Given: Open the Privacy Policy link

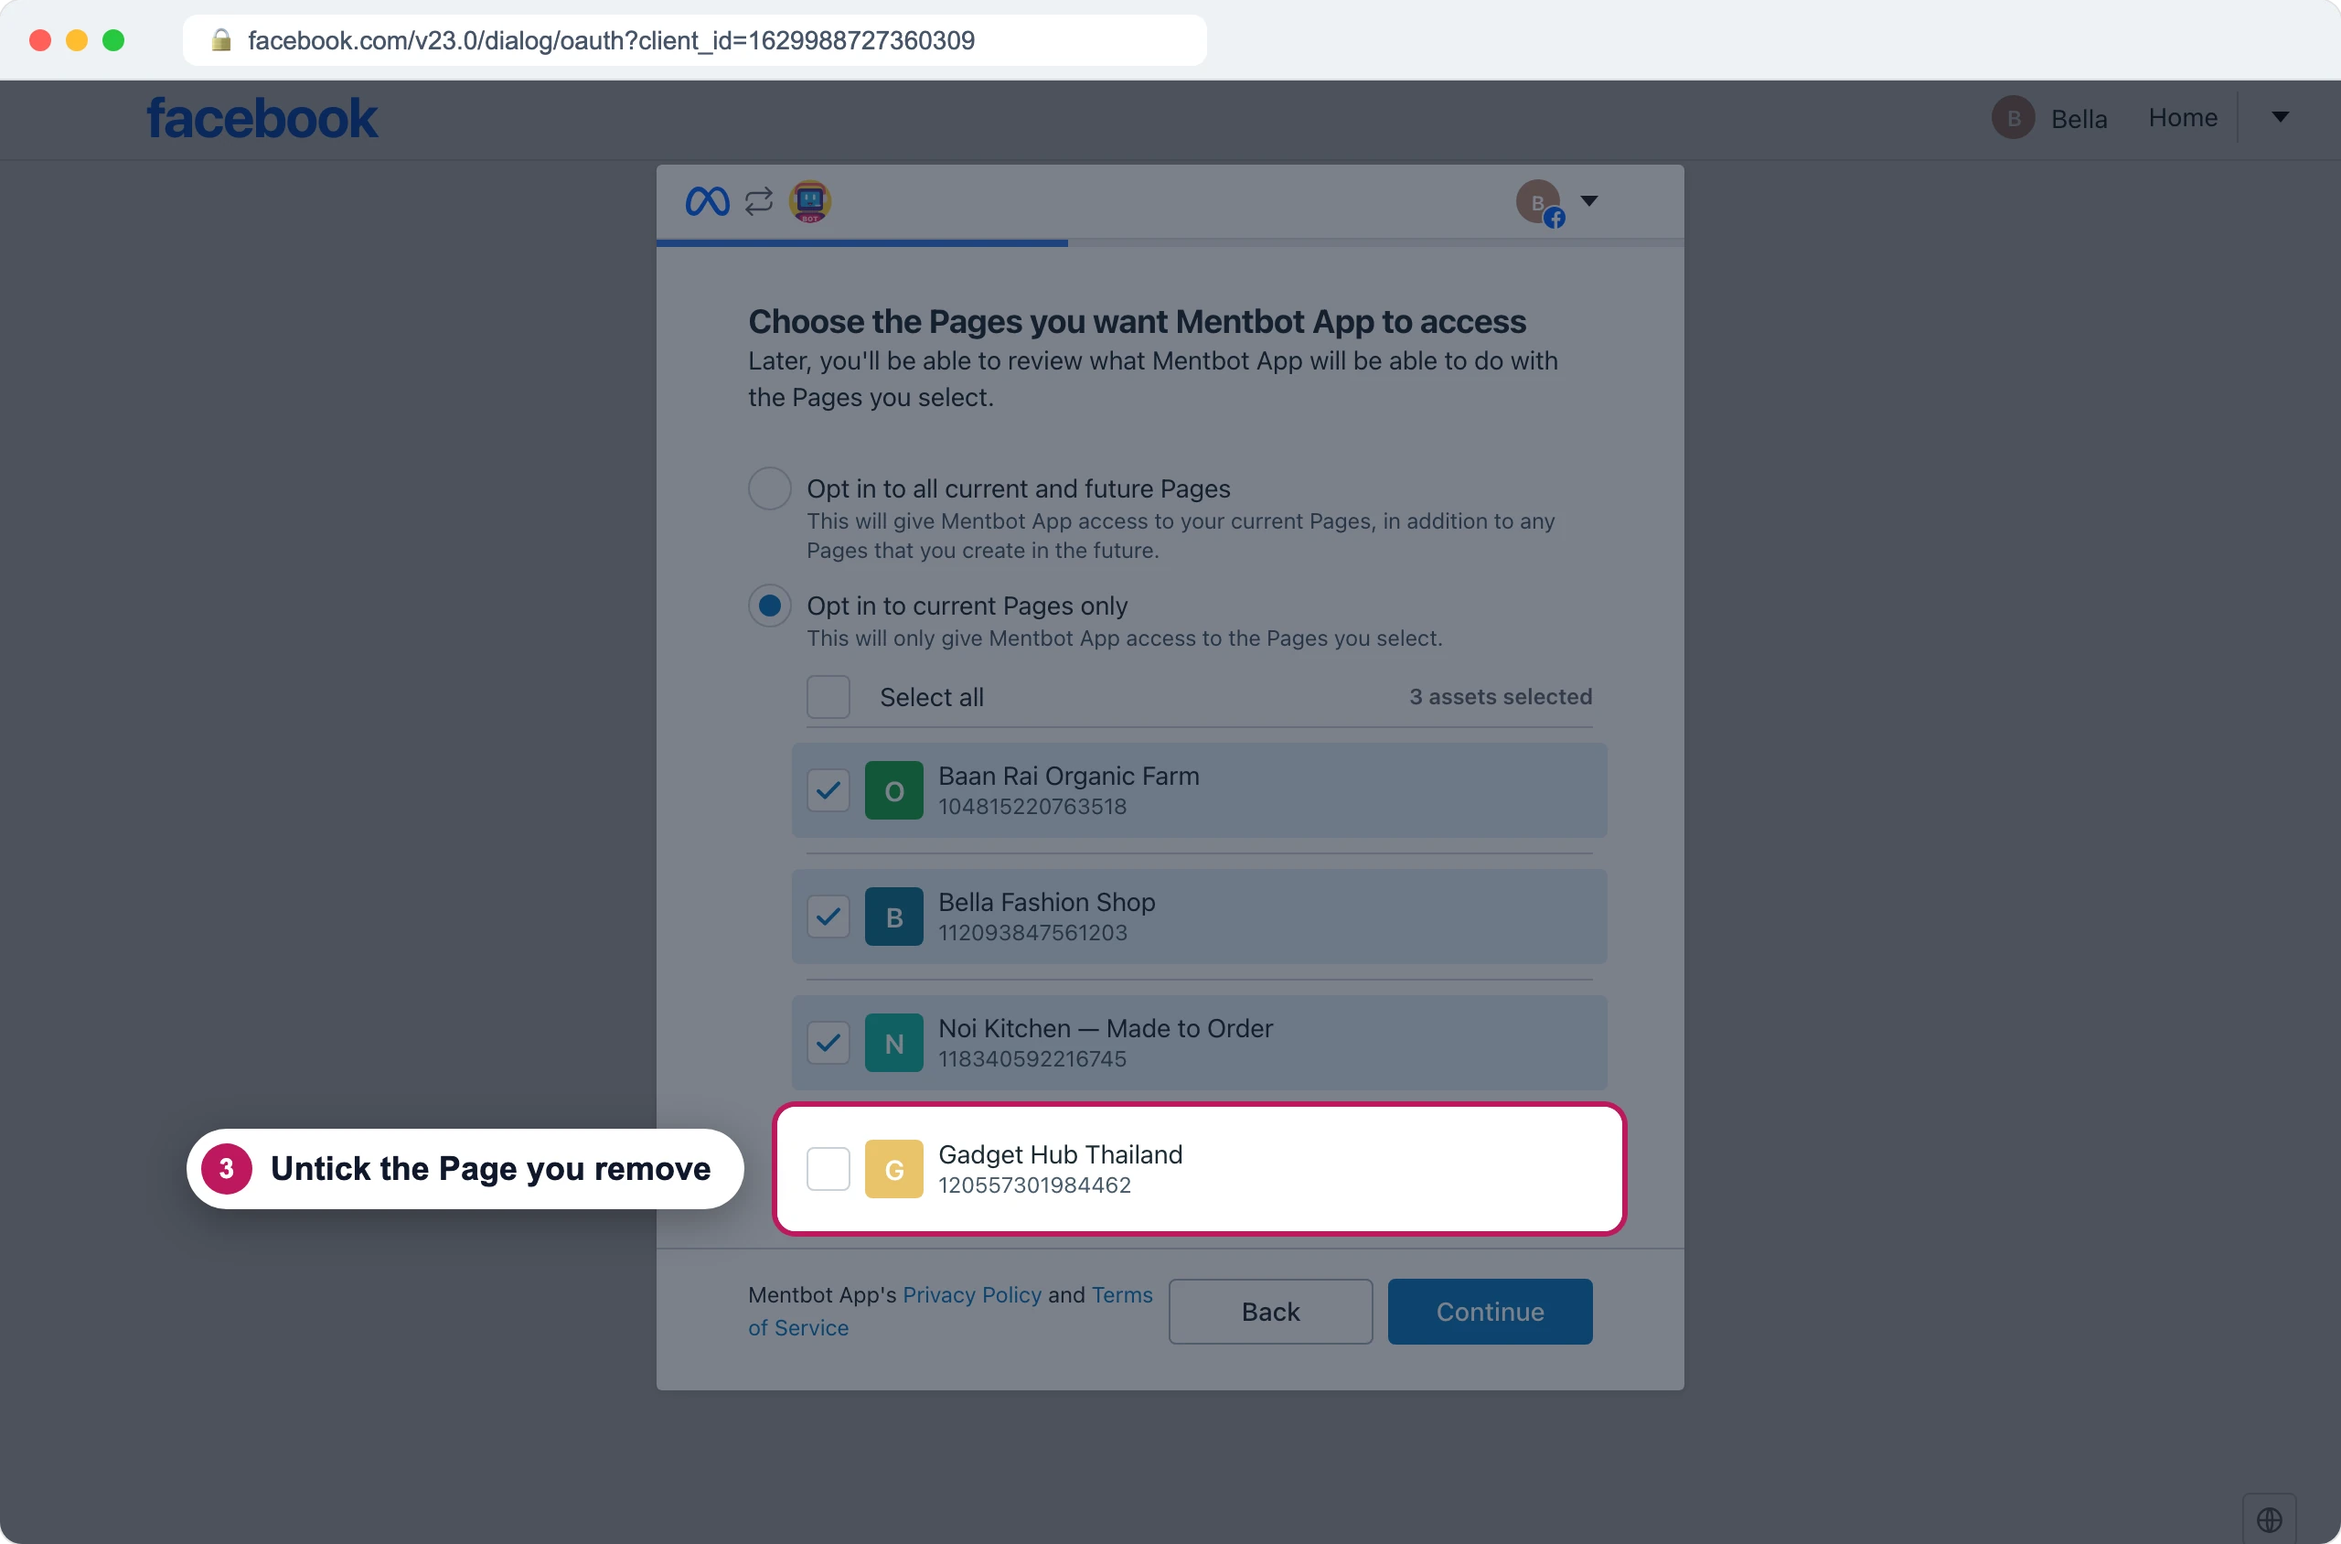Looking at the screenshot, I should click(x=972, y=1295).
